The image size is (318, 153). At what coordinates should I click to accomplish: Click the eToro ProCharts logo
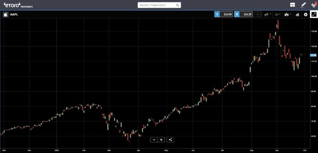pos(18,5)
